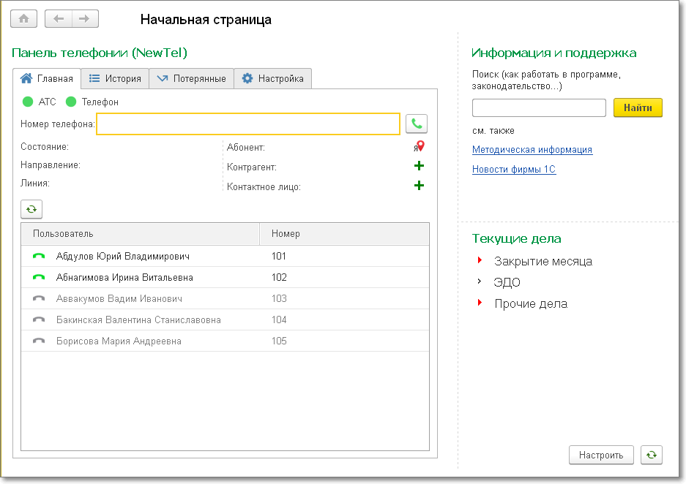The height and width of the screenshot is (484, 686).
Task: Open the Настройка tab
Action: tap(273, 78)
